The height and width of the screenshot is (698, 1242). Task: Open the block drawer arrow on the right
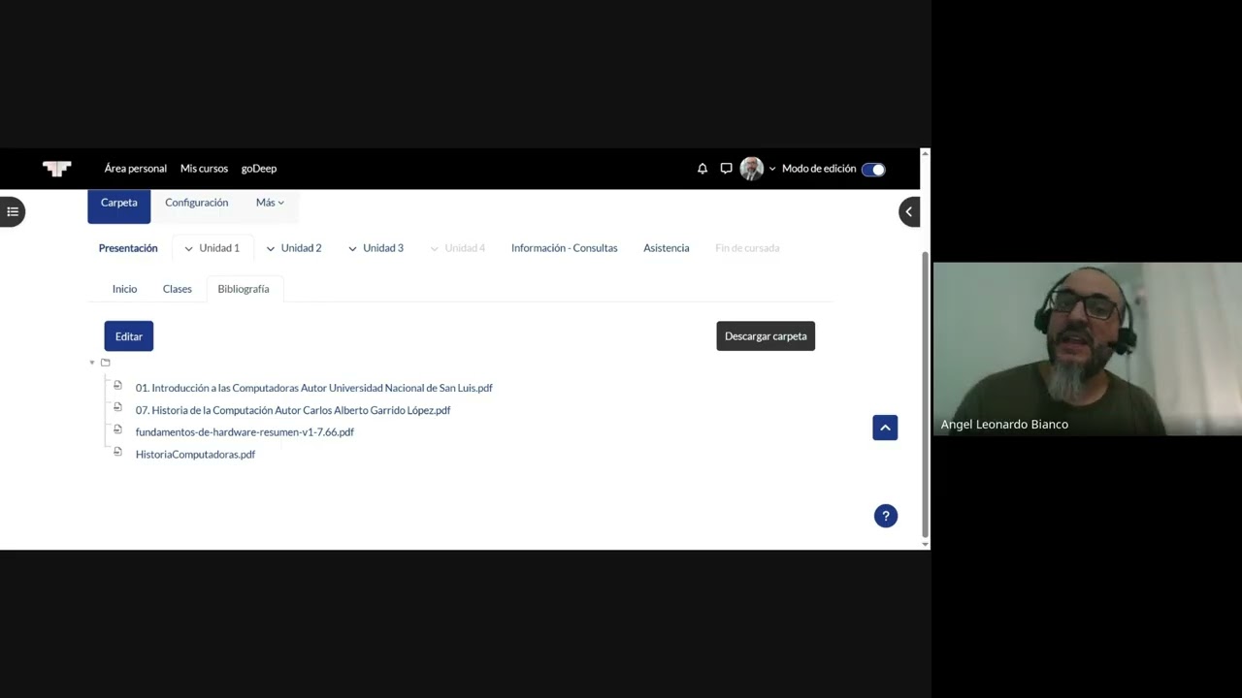pos(909,211)
